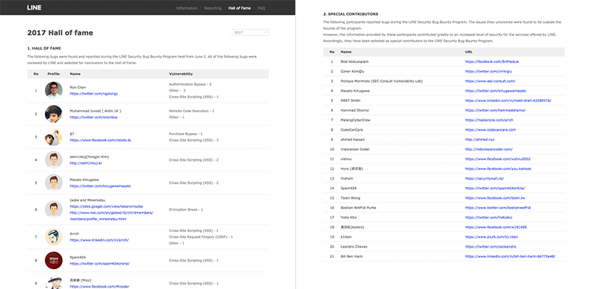592x289 pixels.
Task: Click 'Purchase Bypass - 1' text
Action: pyautogui.click(x=186, y=134)
